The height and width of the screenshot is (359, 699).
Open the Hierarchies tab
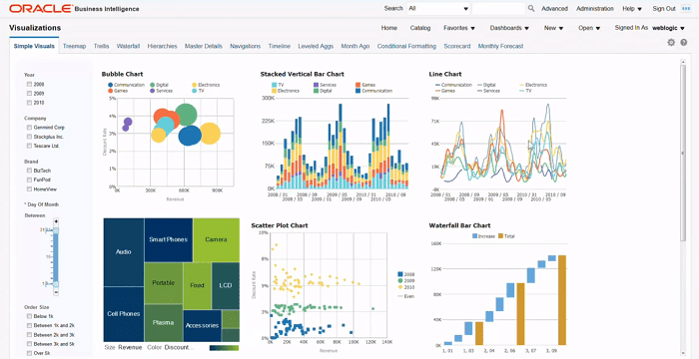[162, 46]
